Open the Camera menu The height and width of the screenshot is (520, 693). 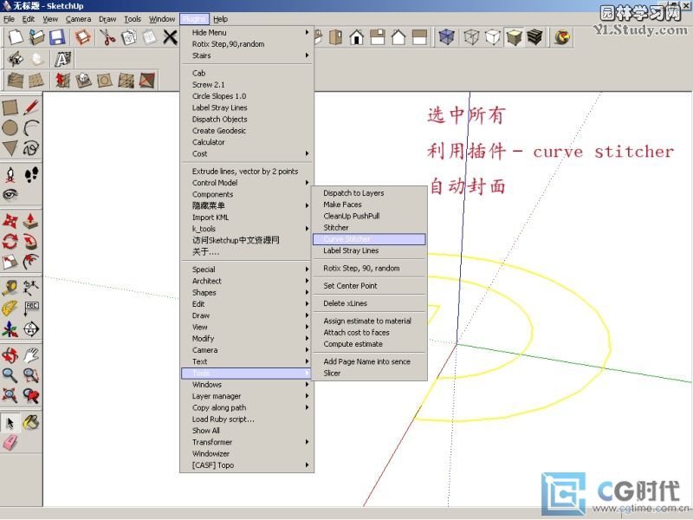pyautogui.click(x=78, y=19)
